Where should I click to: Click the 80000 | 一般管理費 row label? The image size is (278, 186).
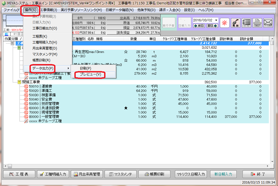tap(44, 117)
